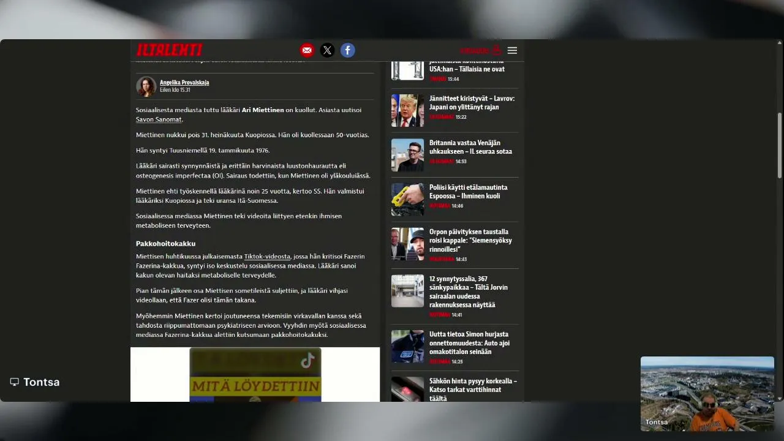Open 'Uutta tietoa Simon hurjasta onnettomuudesta' headline
The image size is (784, 441).
point(469,343)
